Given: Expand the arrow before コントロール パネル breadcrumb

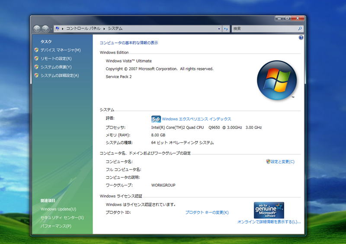Looking at the screenshot, I should tap(63, 28).
